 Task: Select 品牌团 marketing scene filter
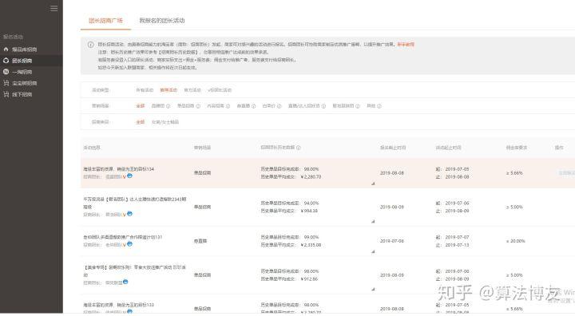click(x=158, y=106)
